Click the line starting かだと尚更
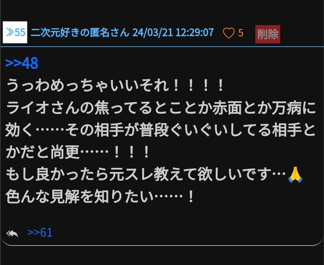Screen dimensions: 324x265 [78, 152]
